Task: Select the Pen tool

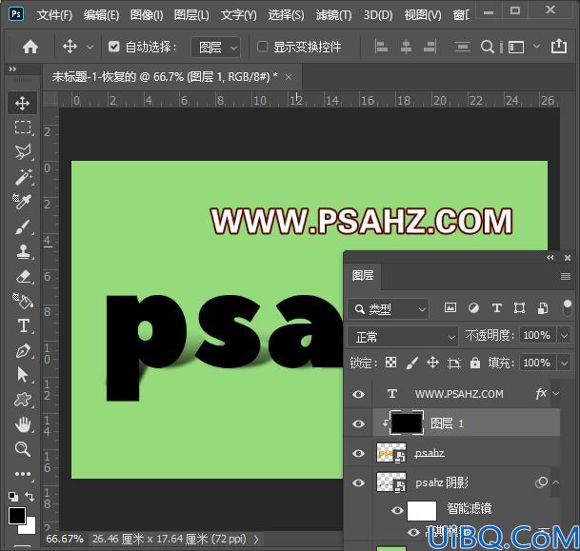Action: coord(23,350)
